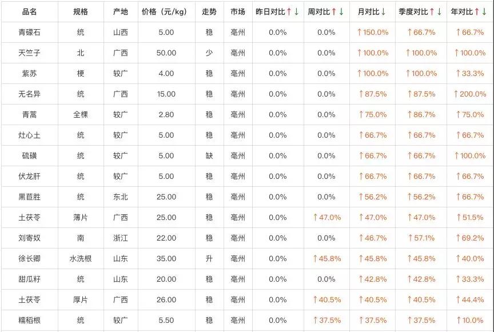
Task: Click the 200.0% yearly change for 无名异
Action: 470,94
